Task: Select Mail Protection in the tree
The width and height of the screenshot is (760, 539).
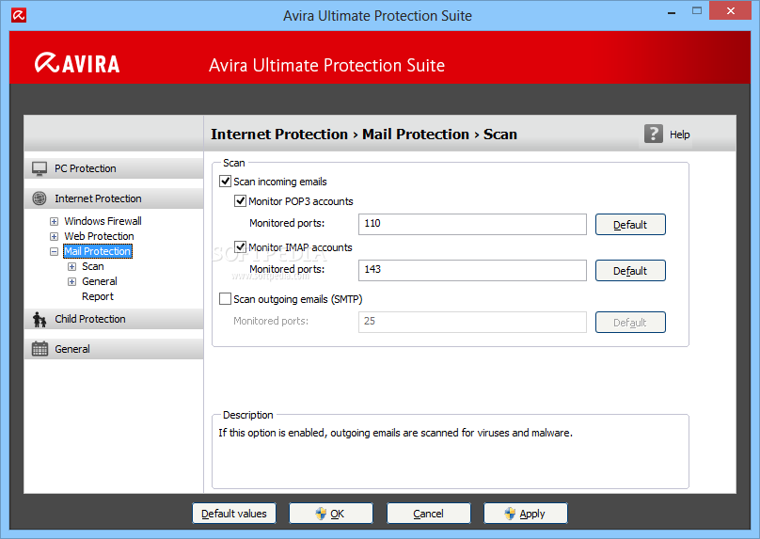Action: tap(98, 251)
